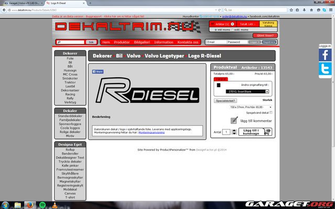Screen dimensions: 335x209
Task: Click the Lägg till i kundvagn button
Action: coord(255,132)
